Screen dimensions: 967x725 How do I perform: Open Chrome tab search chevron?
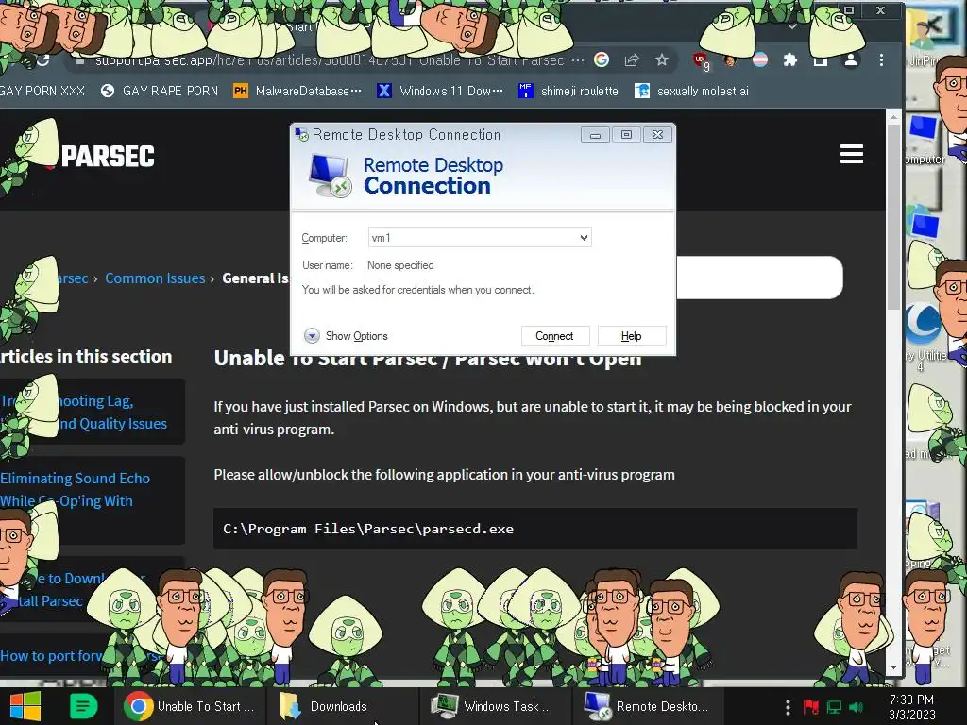pyautogui.click(x=792, y=26)
